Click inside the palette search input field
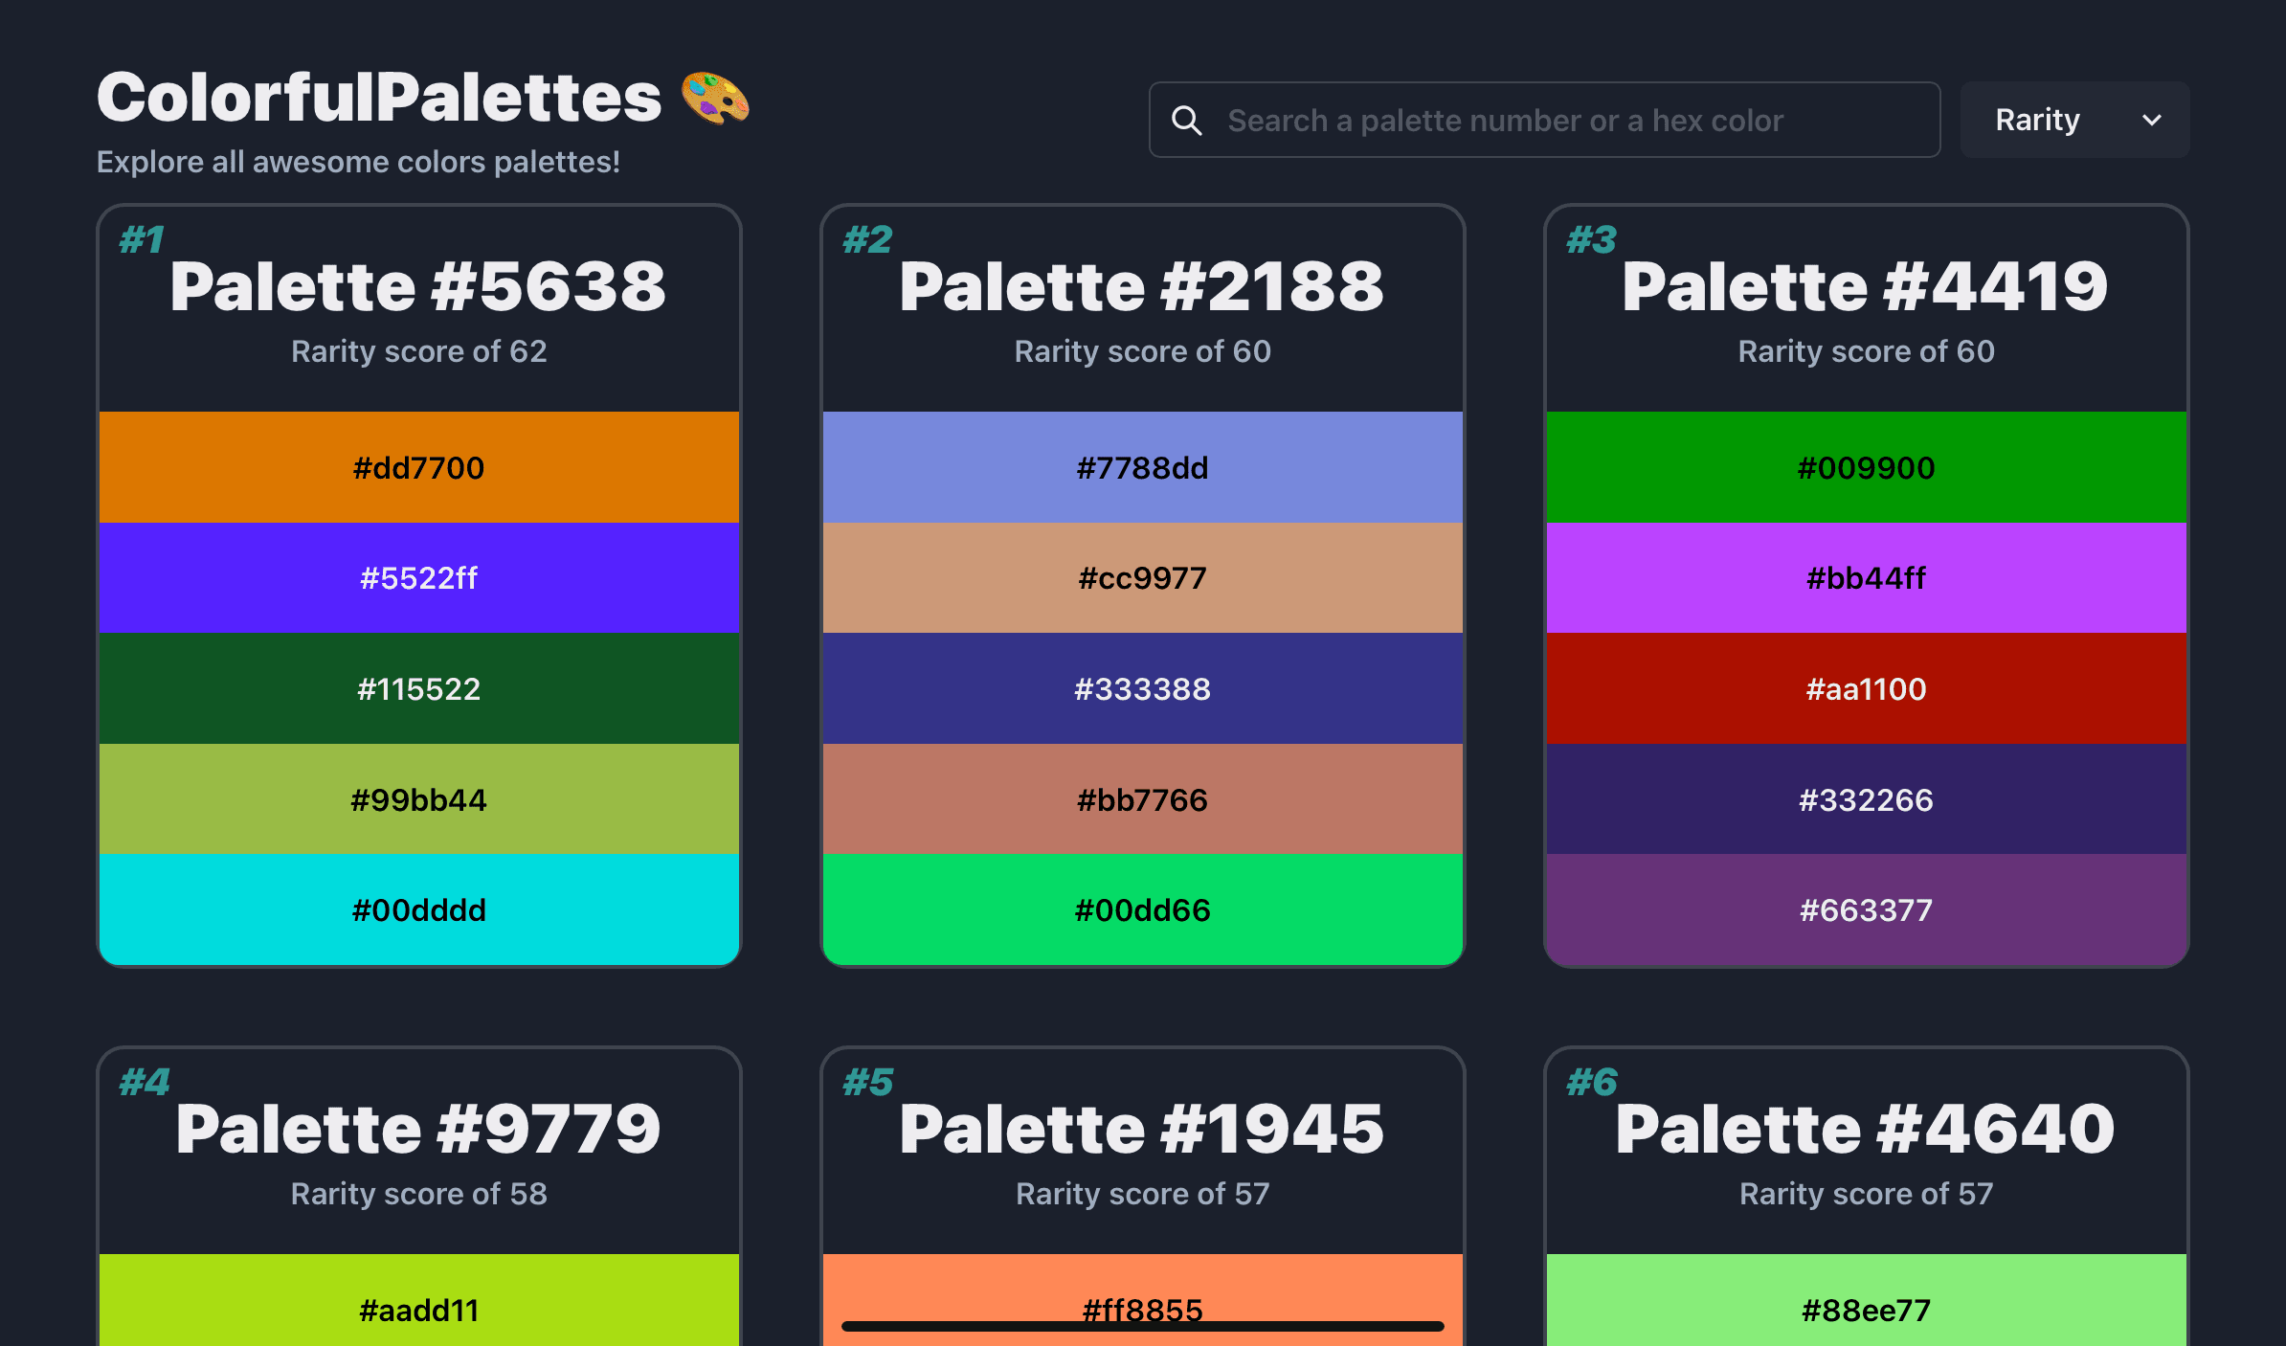This screenshot has width=2286, height=1346. pyautogui.click(x=1543, y=119)
